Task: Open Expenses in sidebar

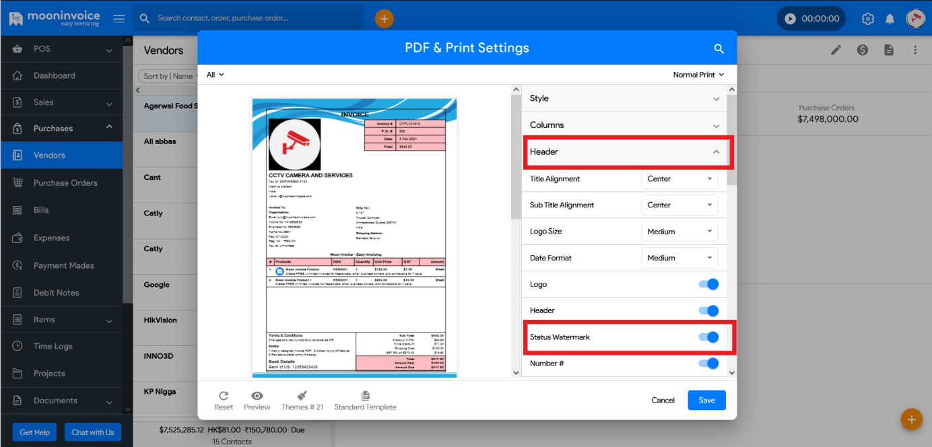Action: [x=61, y=238]
